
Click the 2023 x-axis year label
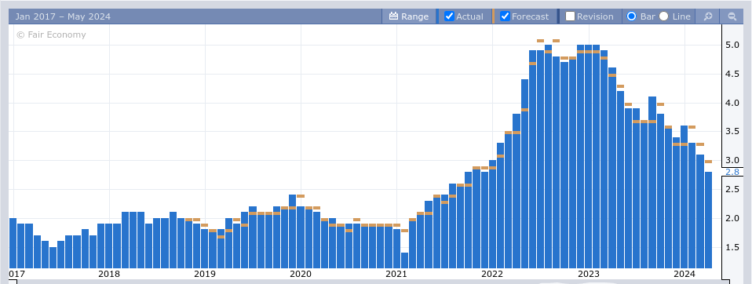click(589, 274)
